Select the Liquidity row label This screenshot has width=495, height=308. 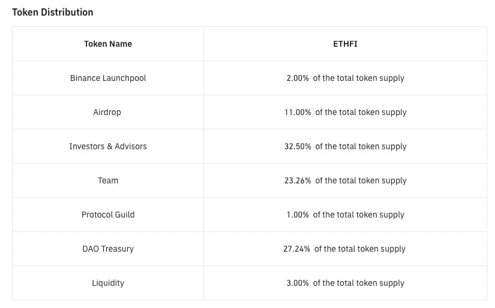(x=108, y=283)
